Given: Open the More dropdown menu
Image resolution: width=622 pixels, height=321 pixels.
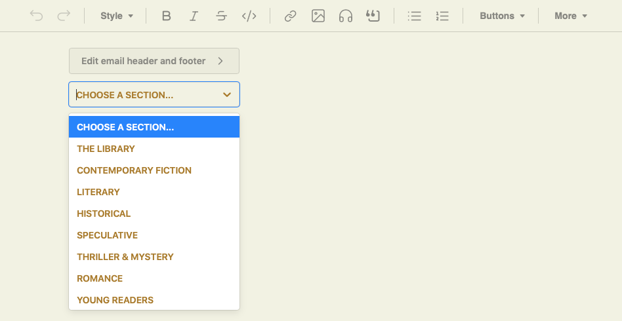Looking at the screenshot, I should (x=571, y=16).
